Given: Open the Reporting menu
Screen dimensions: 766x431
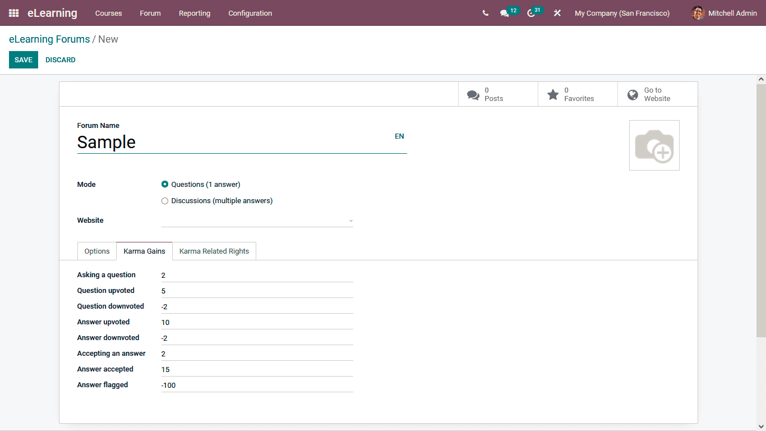Looking at the screenshot, I should [194, 13].
